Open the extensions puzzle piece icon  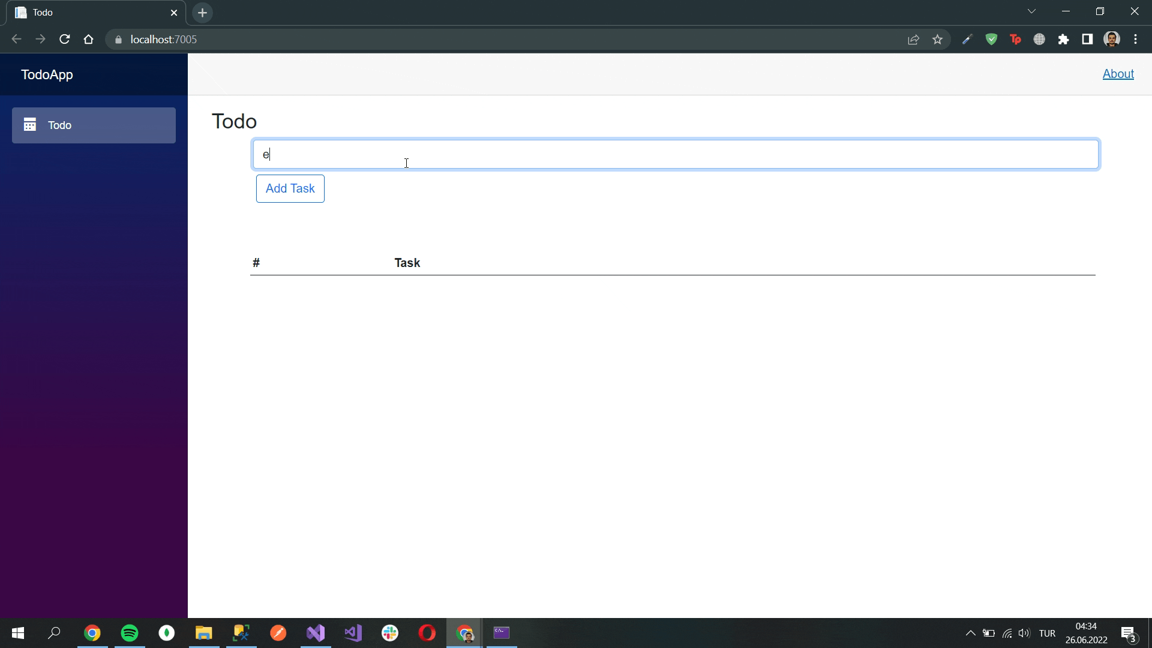point(1064,39)
